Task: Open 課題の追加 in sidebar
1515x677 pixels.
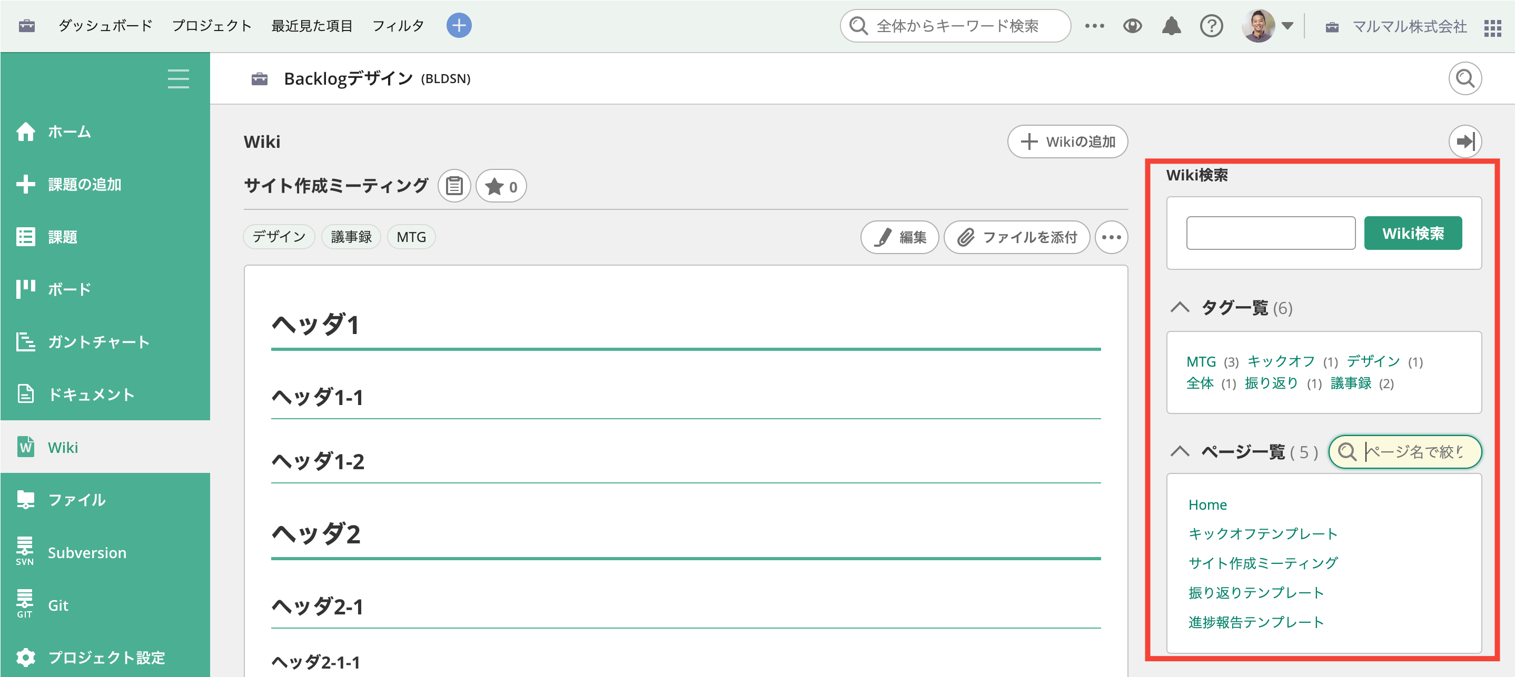Action: pyautogui.click(x=105, y=184)
